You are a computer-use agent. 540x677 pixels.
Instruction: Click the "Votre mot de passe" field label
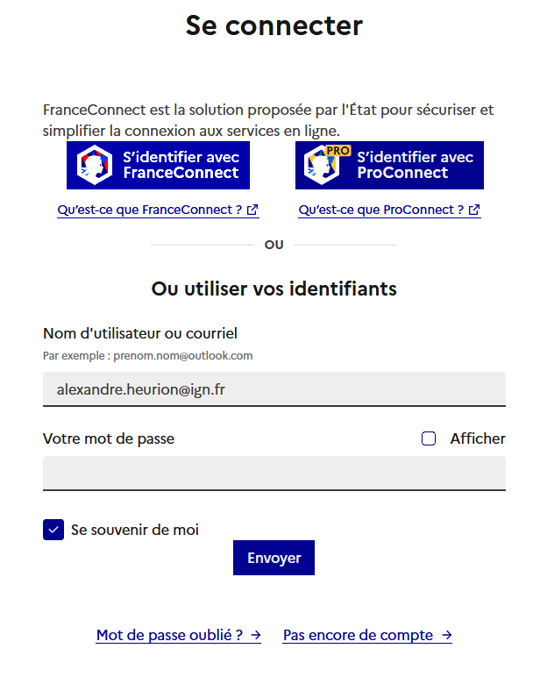109,438
